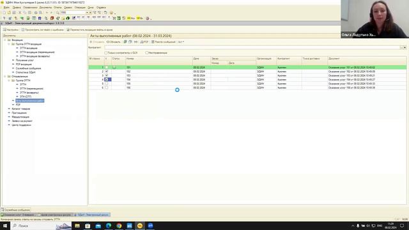Click the PDF button in acts toolbar
409x230 pixels.
[x=144, y=42]
